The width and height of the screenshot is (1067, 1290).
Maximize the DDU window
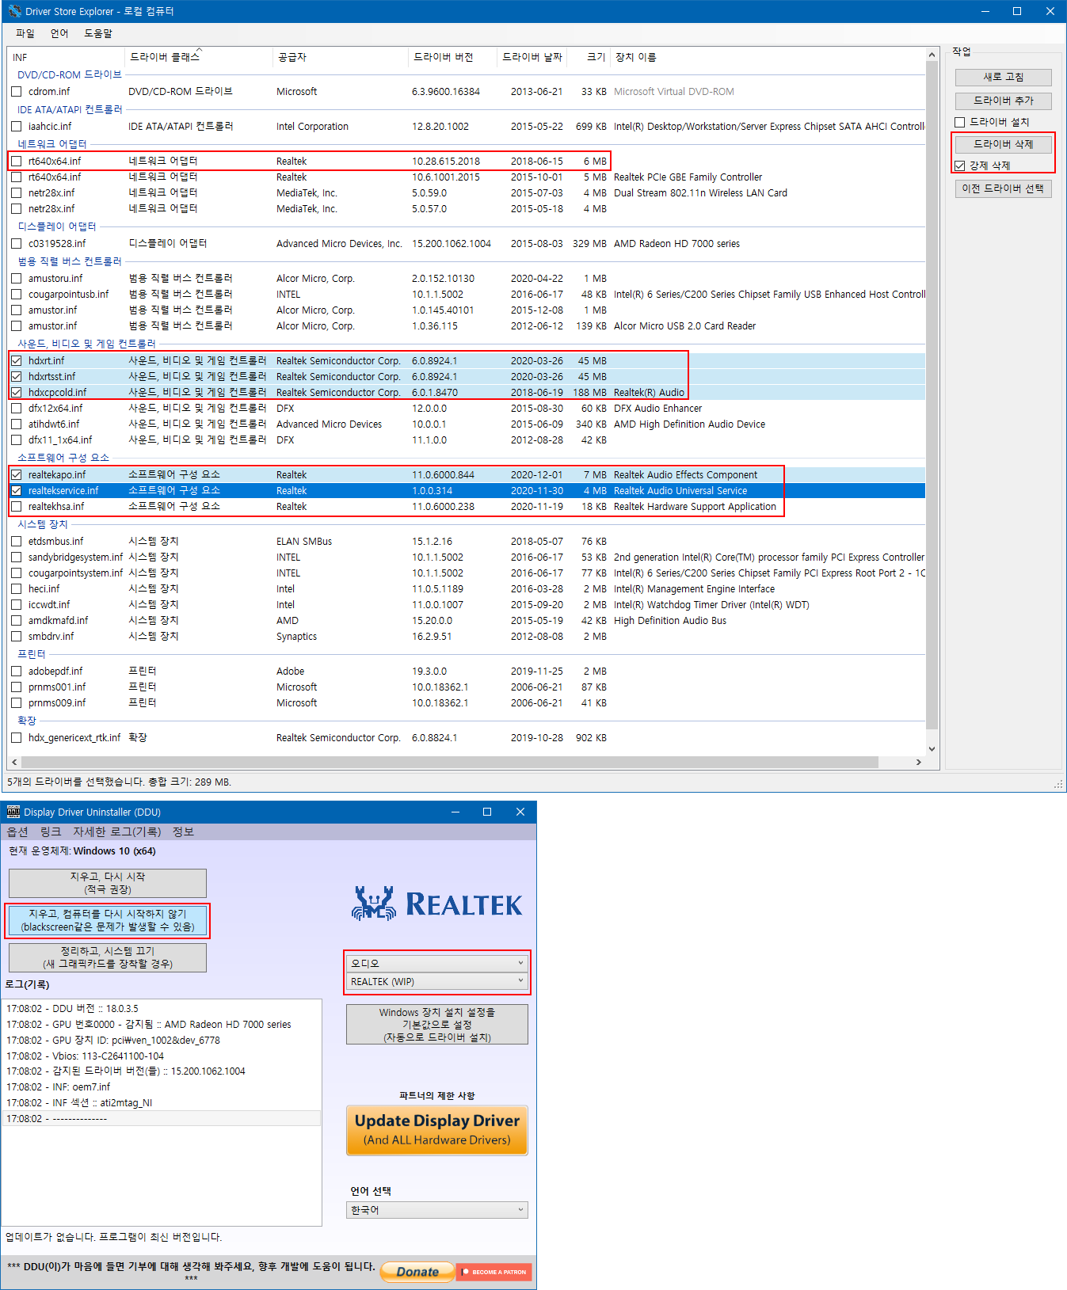[x=487, y=812]
